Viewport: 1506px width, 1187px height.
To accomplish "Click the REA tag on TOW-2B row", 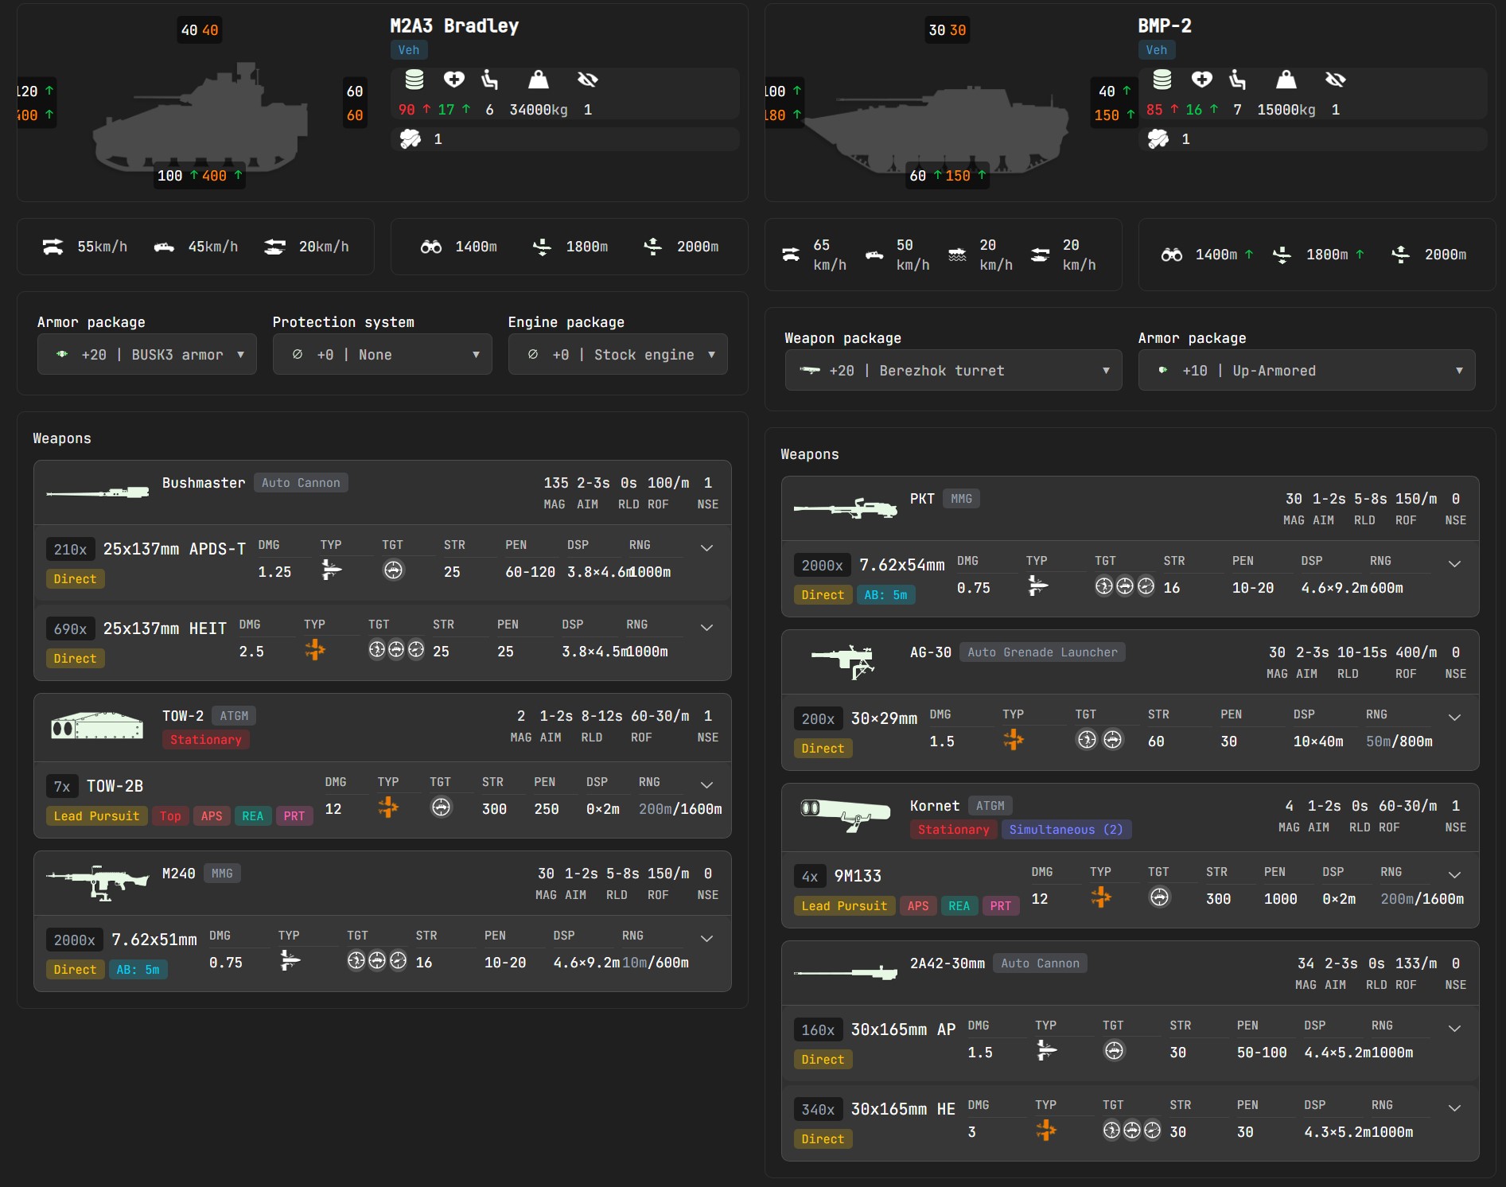I will coord(253,815).
